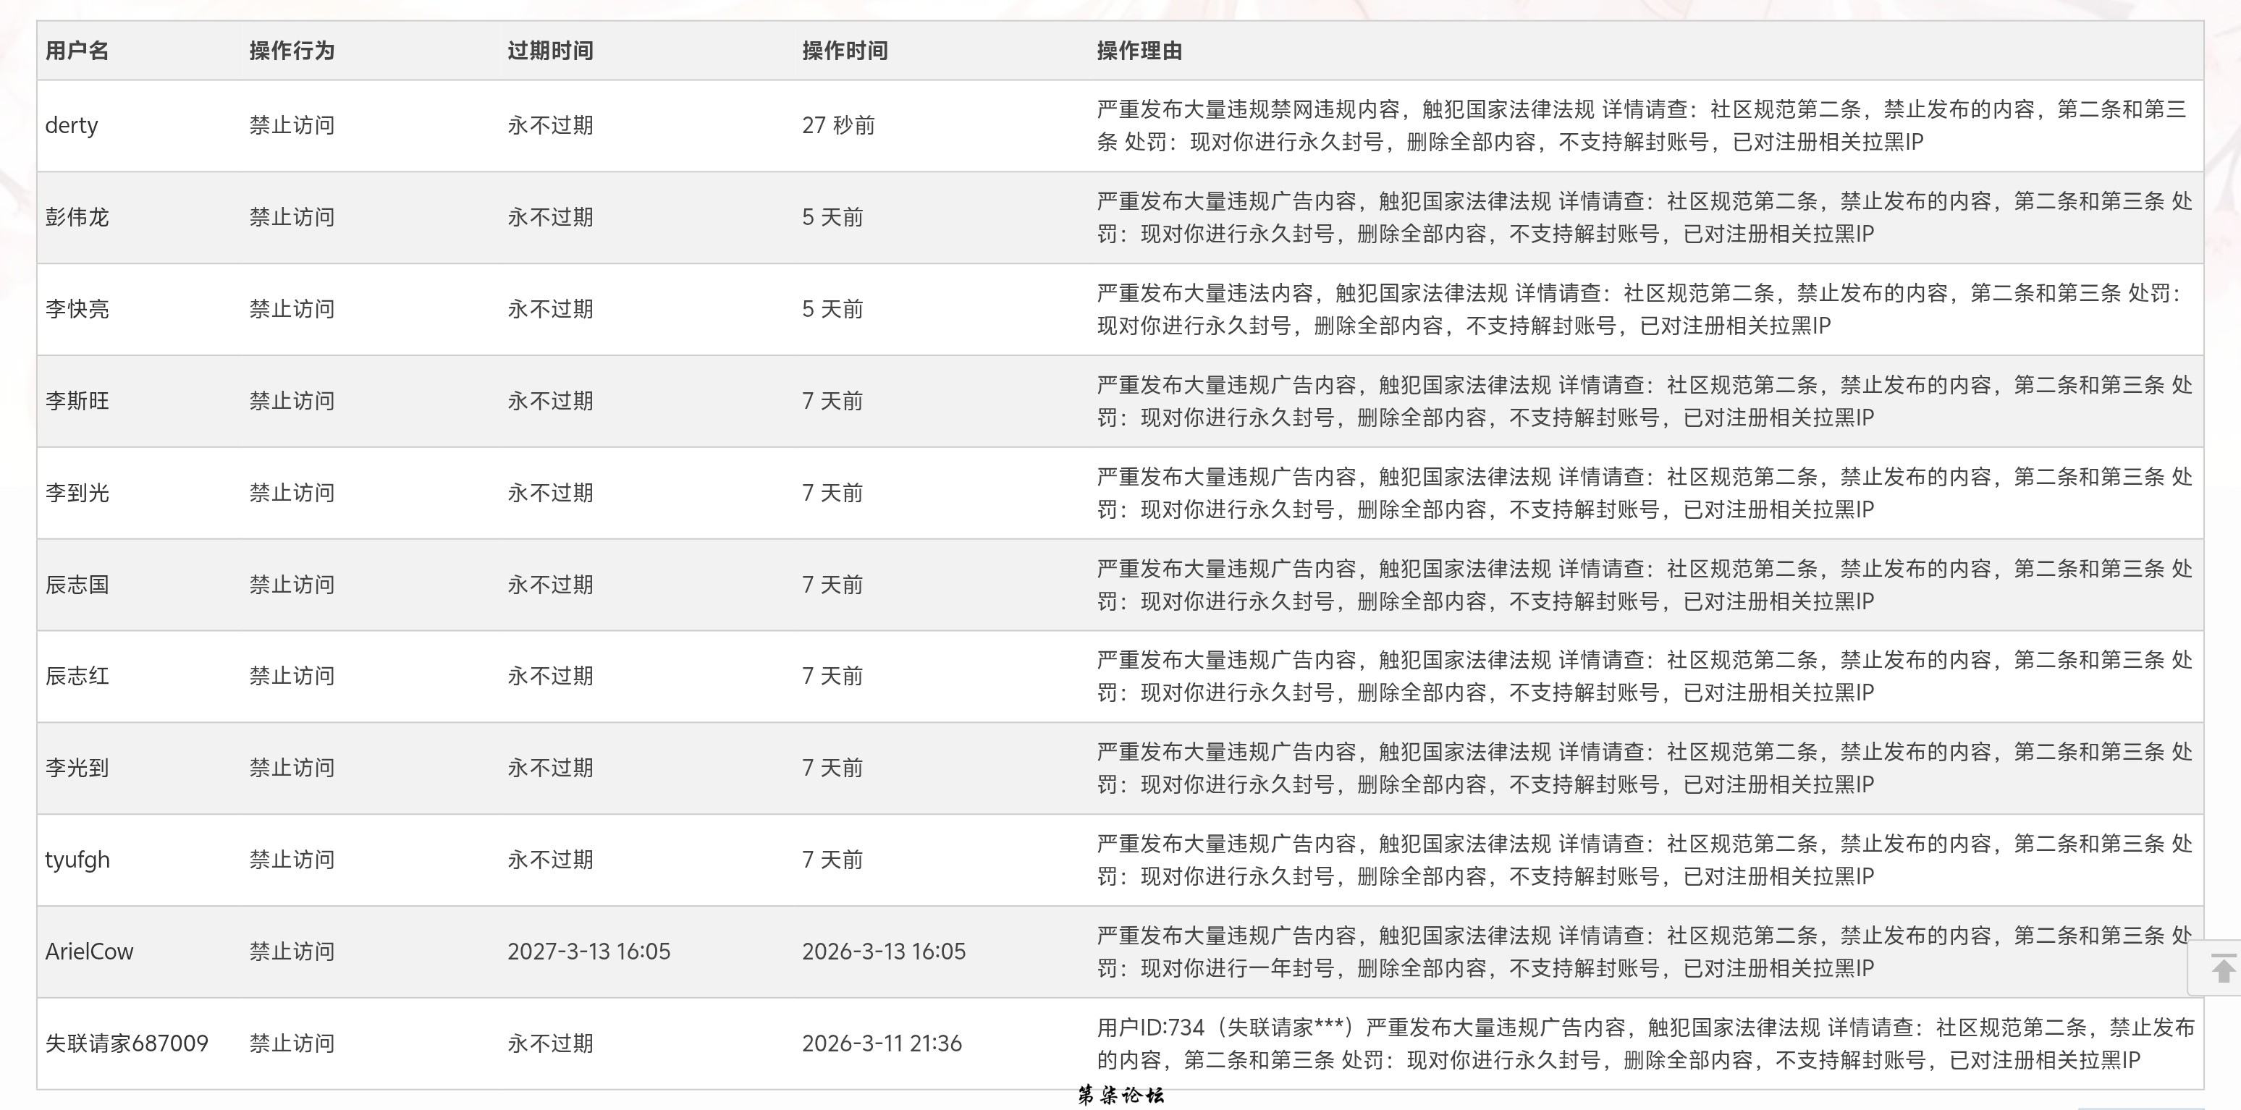Click username 辰志红
This screenshot has width=2241, height=1110.
click(x=77, y=676)
